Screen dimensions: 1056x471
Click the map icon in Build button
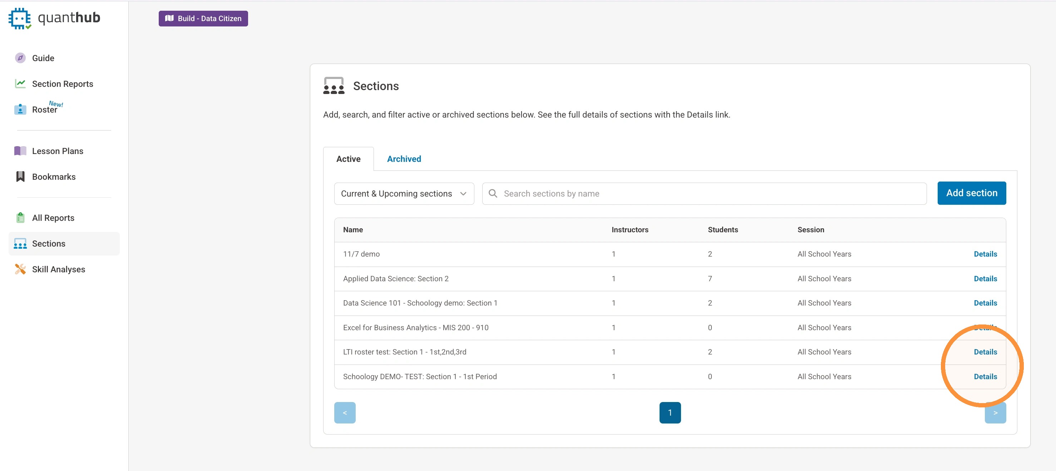[169, 19]
